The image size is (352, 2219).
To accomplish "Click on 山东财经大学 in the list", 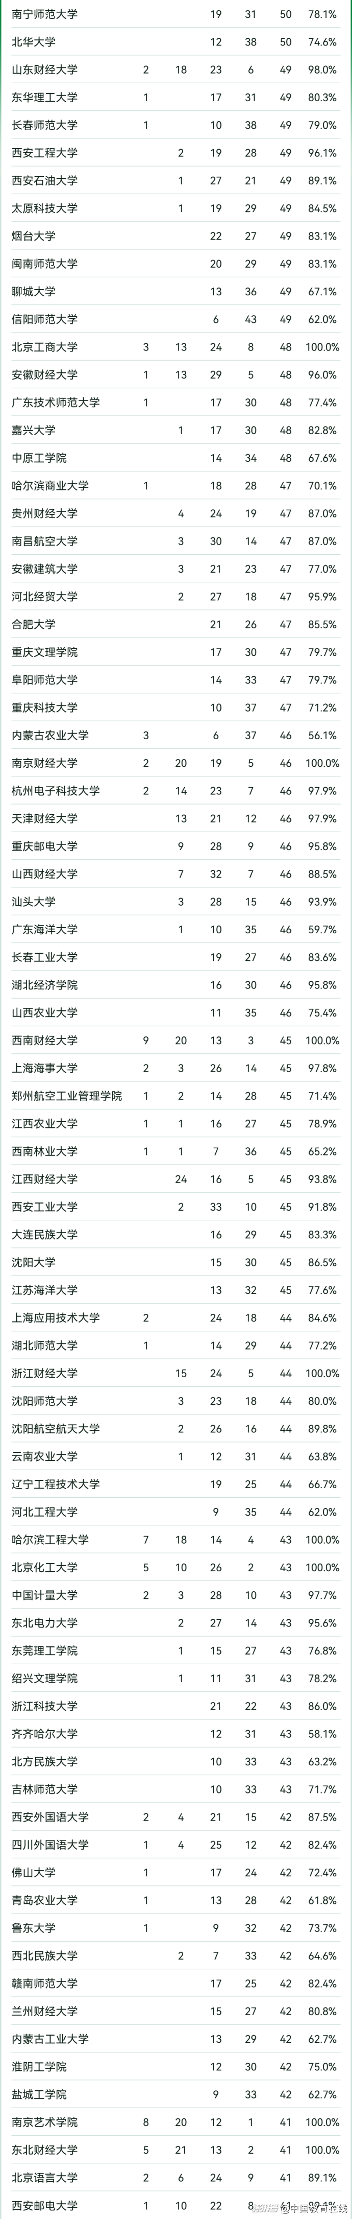I will [44, 70].
